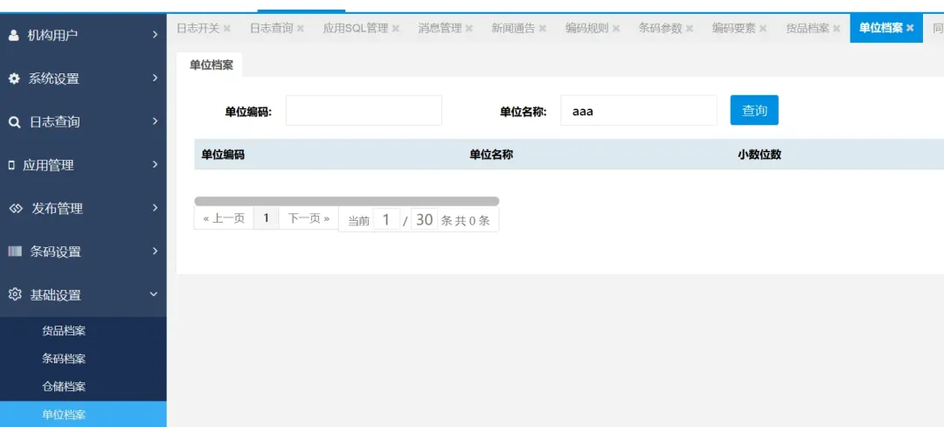
Task: Click the phone icon beside 应用管理
Action: click(11, 165)
